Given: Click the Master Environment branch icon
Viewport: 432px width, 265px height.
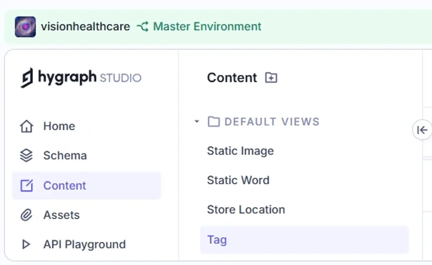Looking at the screenshot, I should coord(143,27).
